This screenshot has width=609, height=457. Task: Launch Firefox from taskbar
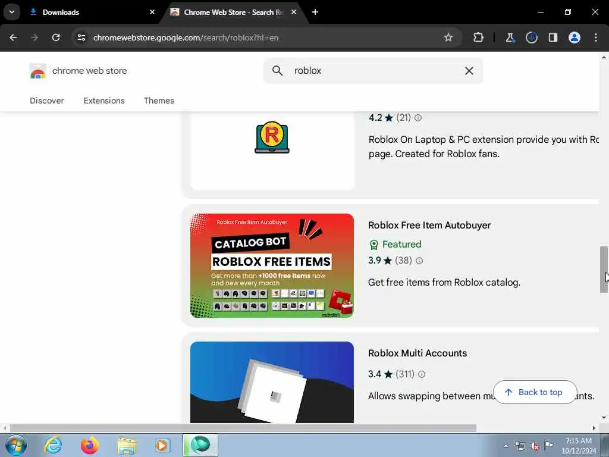(90, 445)
